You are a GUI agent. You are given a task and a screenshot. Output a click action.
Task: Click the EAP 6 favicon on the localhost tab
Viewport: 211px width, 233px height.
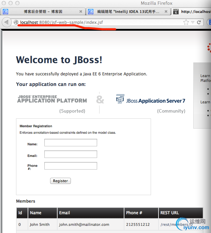(x=176, y=12)
